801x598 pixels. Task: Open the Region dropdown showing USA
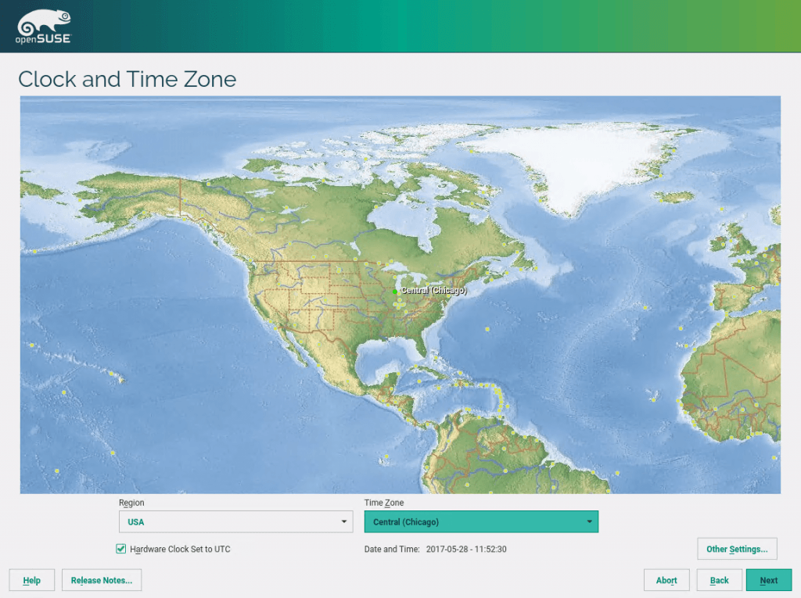(x=235, y=521)
